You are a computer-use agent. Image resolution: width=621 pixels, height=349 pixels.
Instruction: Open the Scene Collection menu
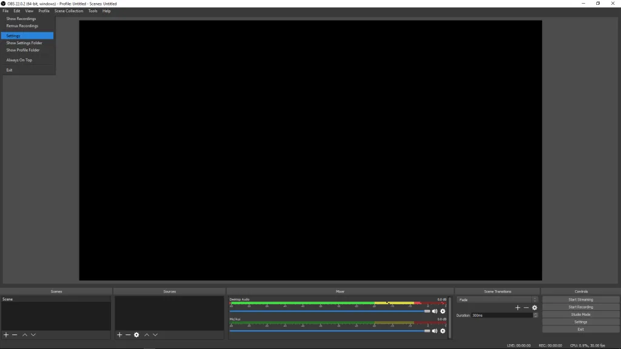pos(69,11)
